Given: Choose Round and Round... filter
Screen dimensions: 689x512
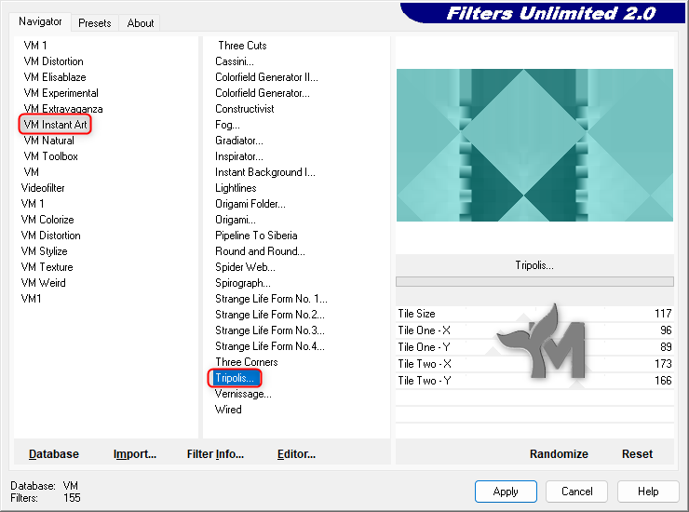Looking at the screenshot, I should pyautogui.click(x=260, y=251).
